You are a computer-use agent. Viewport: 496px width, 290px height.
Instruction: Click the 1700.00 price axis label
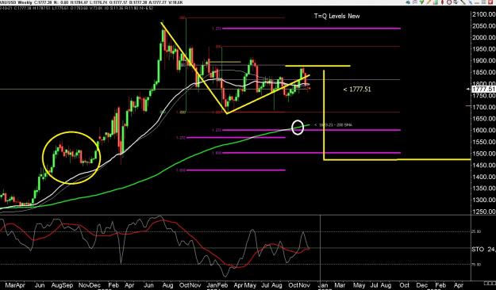[x=483, y=107]
